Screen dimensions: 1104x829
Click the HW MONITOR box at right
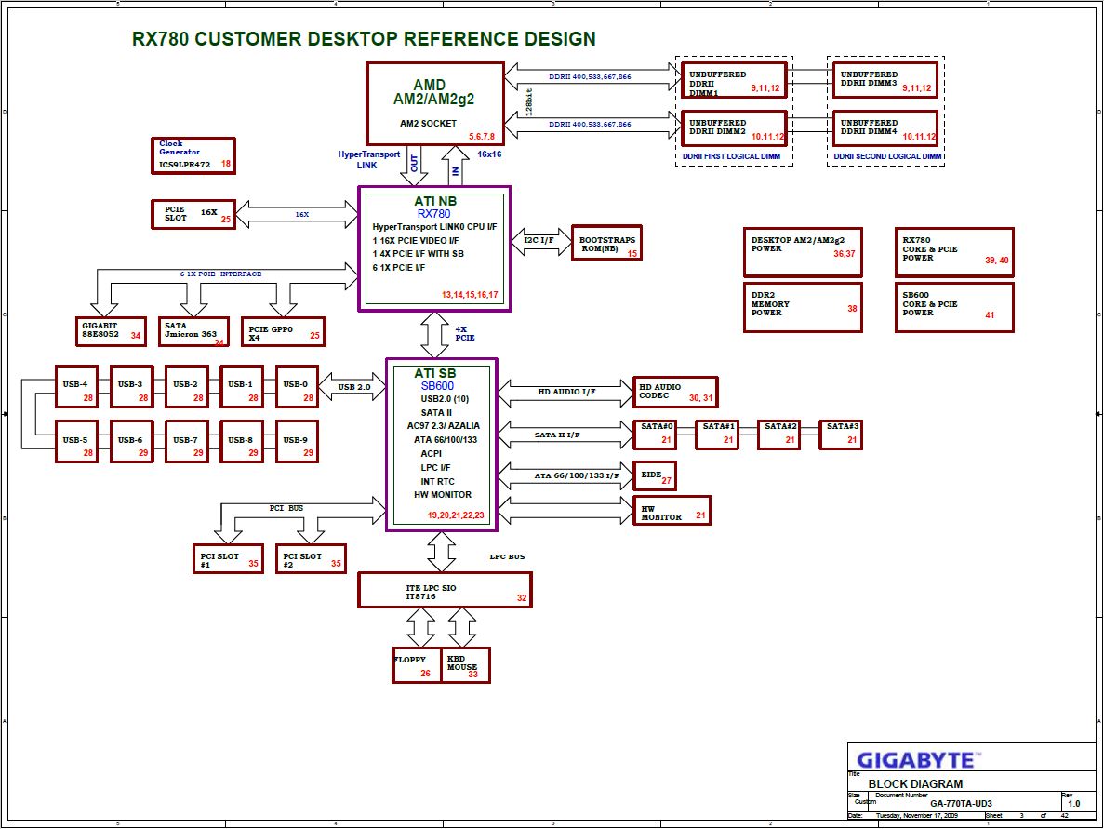[x=672, y=511]
